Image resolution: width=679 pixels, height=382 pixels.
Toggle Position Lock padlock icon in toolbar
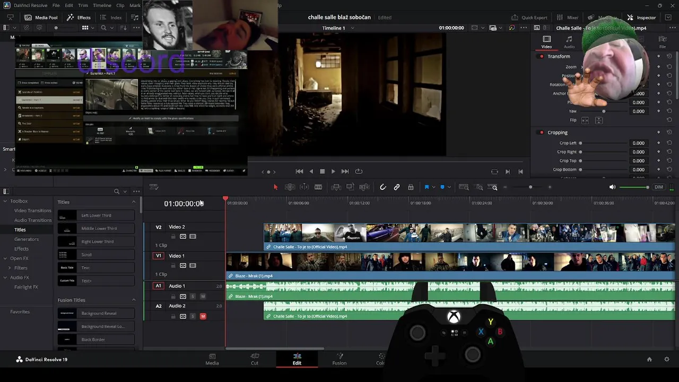click(411, 187)
